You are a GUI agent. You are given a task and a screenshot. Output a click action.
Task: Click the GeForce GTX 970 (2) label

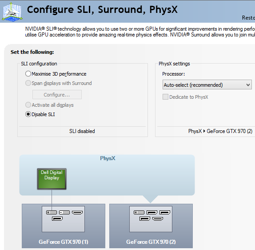tap(151, 242)
